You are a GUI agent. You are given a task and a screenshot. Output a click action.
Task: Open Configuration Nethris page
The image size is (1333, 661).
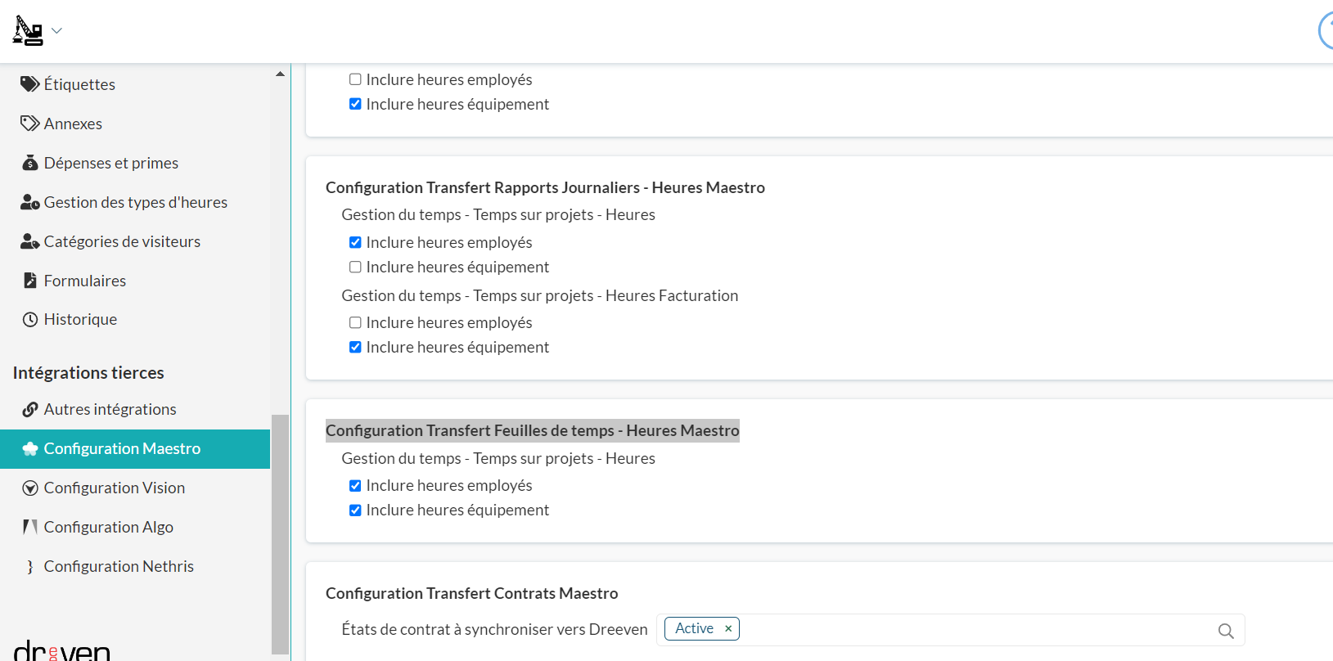pos(135,566)
